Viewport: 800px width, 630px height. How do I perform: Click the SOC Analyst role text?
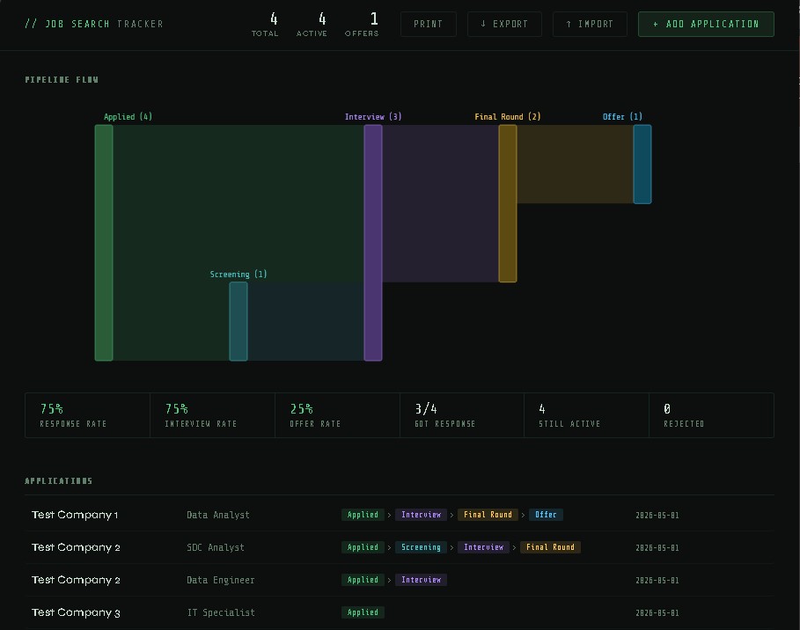point(216,547)
